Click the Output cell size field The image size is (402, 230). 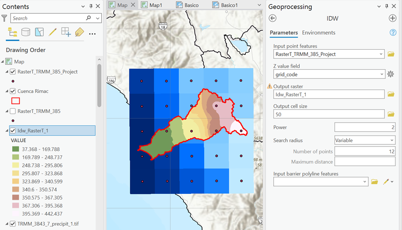(329, 114)
